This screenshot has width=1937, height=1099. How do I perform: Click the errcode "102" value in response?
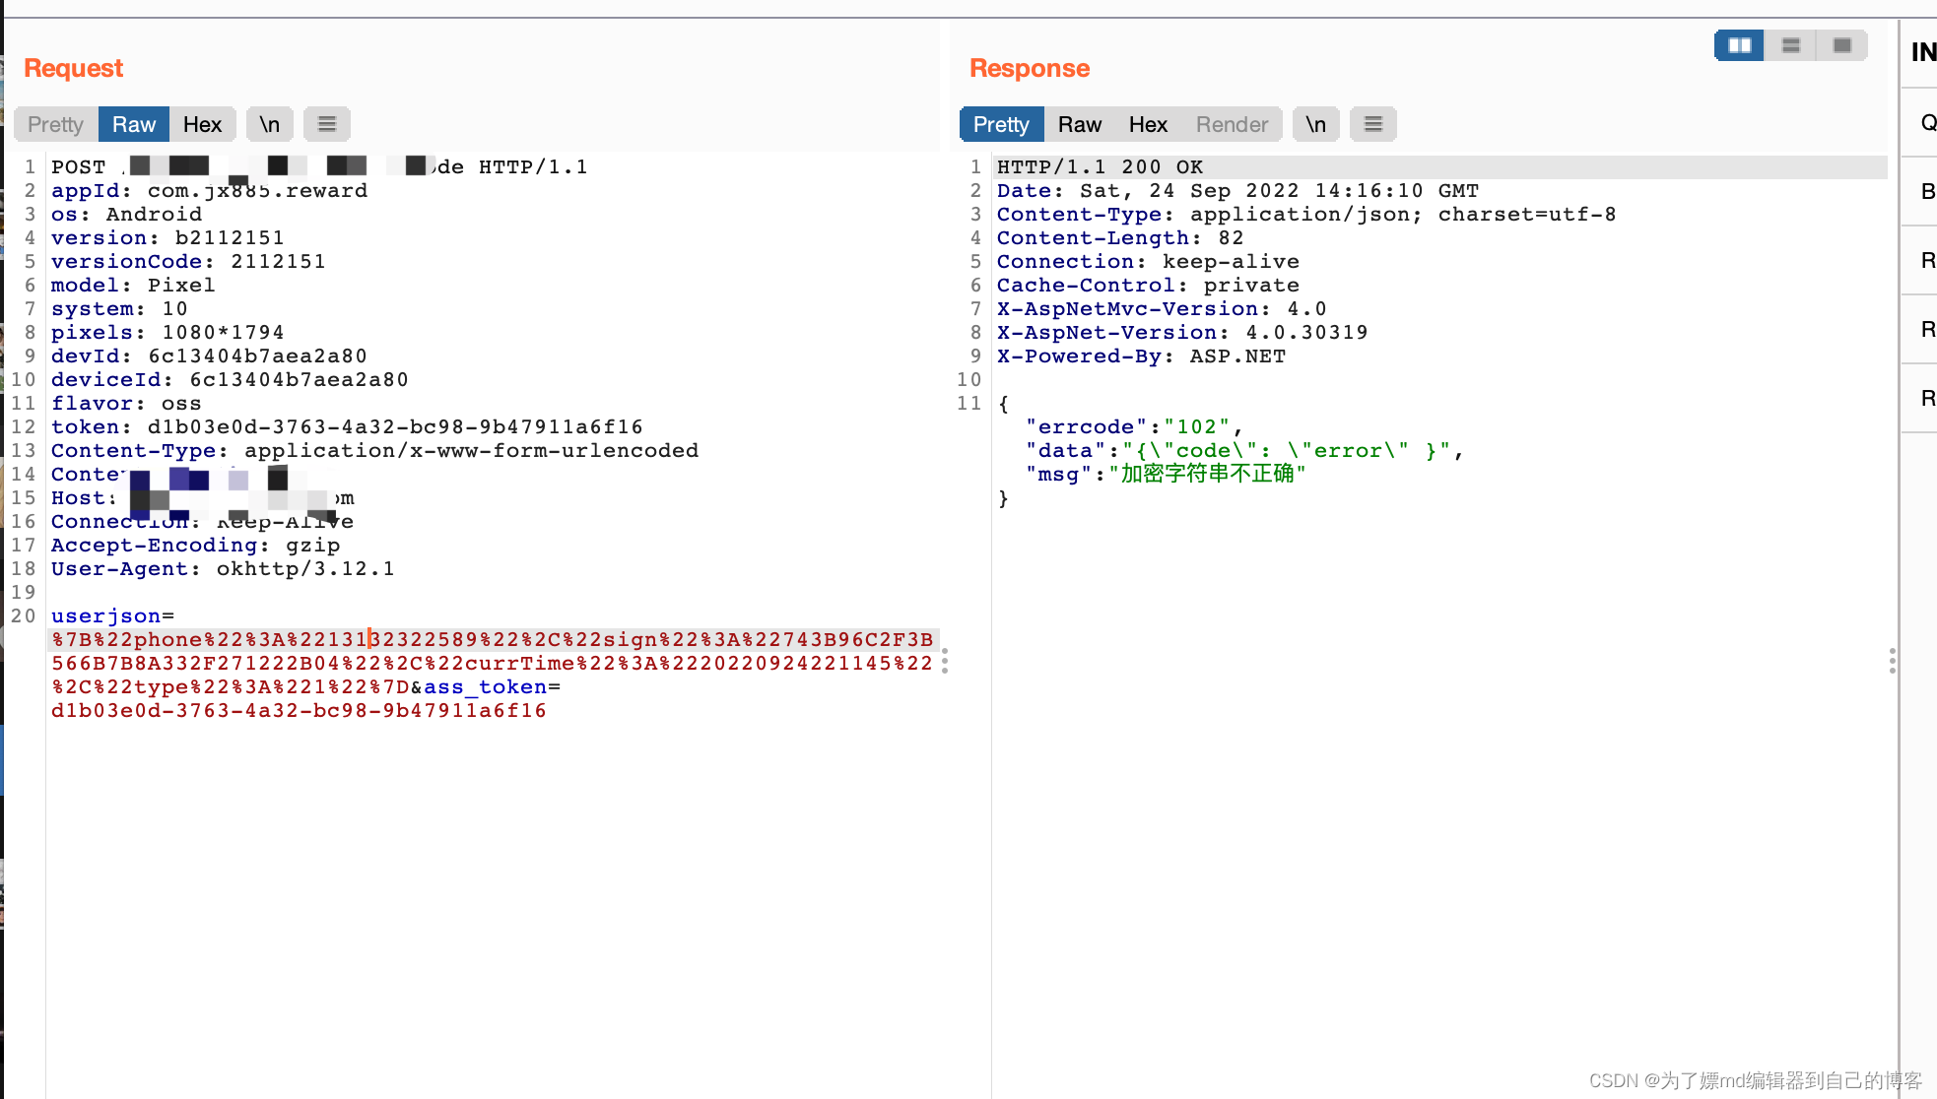click(1196, 427)
